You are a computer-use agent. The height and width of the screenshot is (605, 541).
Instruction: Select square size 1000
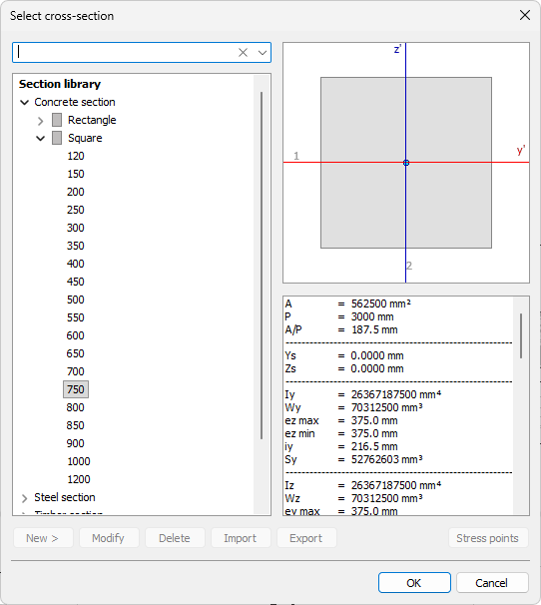79,461
